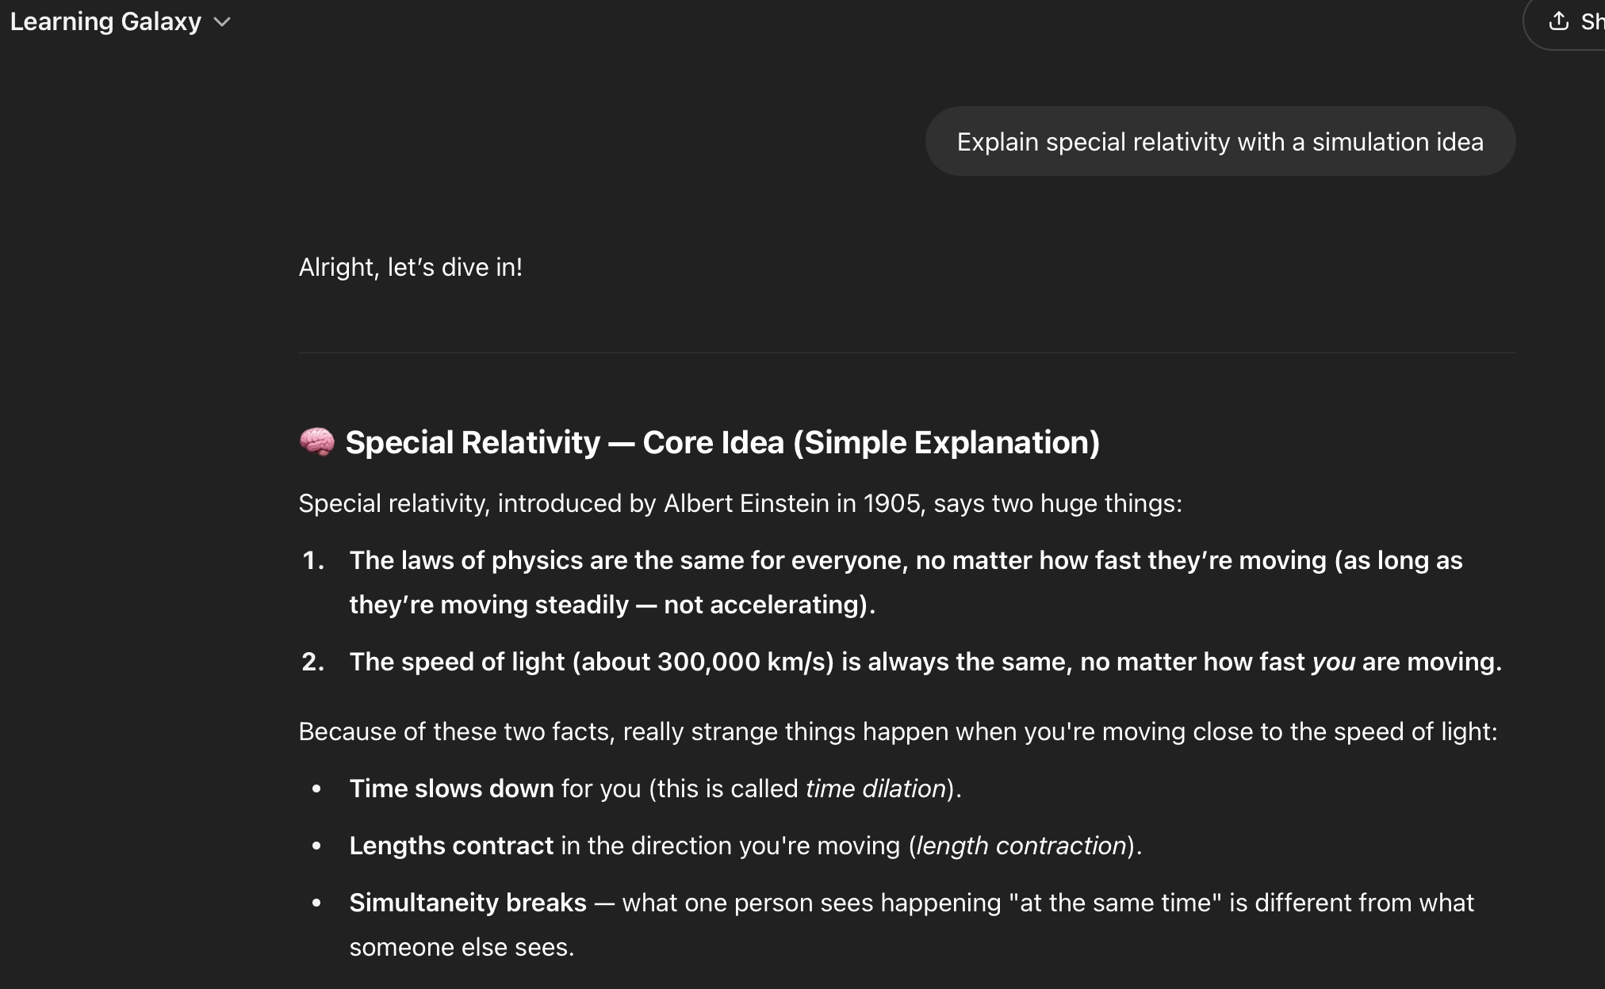Click the "Because of these two facts" paragraph
The width and height of the screenshot is (1605, 989).
point(898,731)
